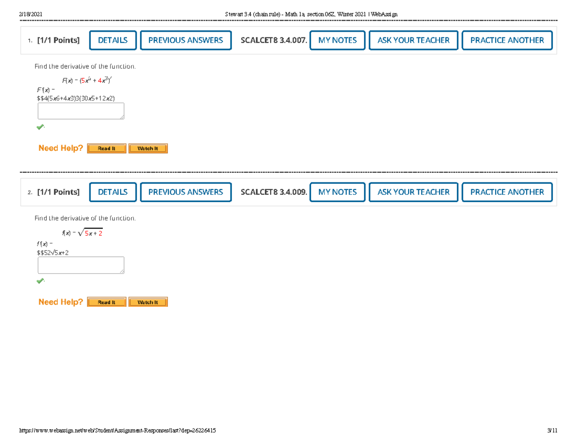Click the [1/1 Points] label of question 2
The height and width of the screenshot is (445, 577).
pyautogui.click(x=58, y=192)
